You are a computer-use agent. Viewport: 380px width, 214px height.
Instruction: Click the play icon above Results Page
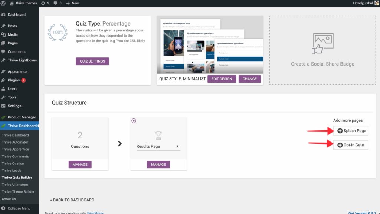click(134, 121)
